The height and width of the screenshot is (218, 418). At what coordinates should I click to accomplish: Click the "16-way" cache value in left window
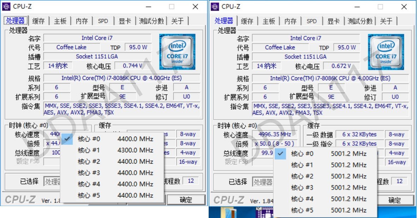click(188, 162)
